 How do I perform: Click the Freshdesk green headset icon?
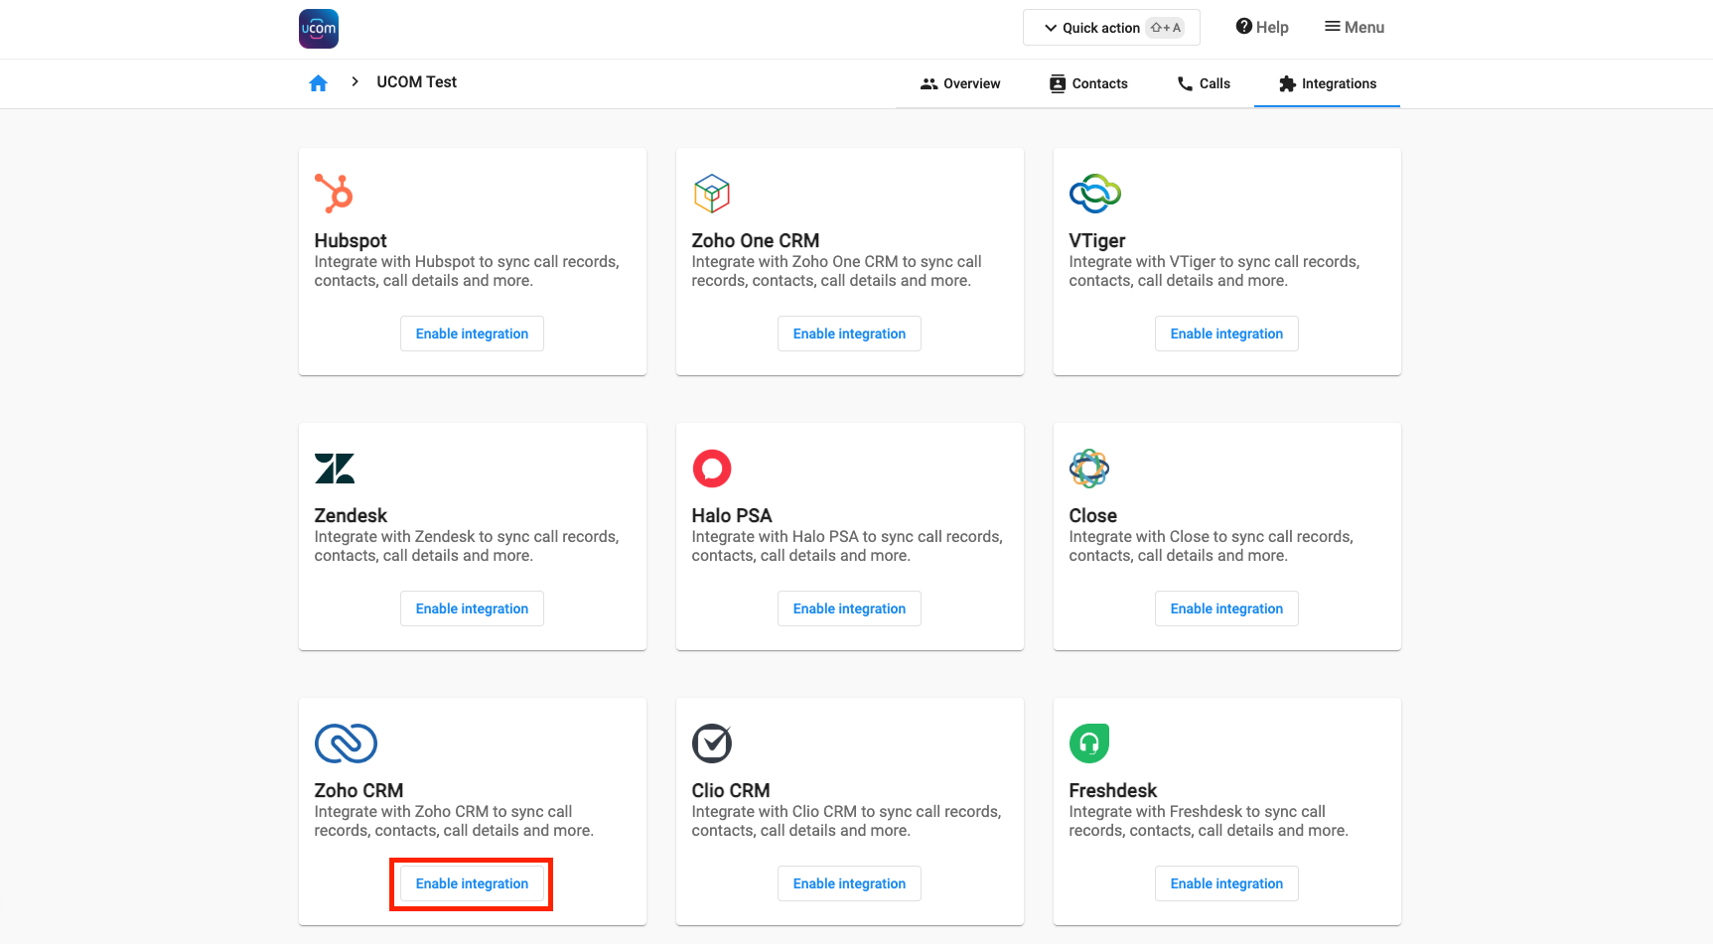[1088, 743]
